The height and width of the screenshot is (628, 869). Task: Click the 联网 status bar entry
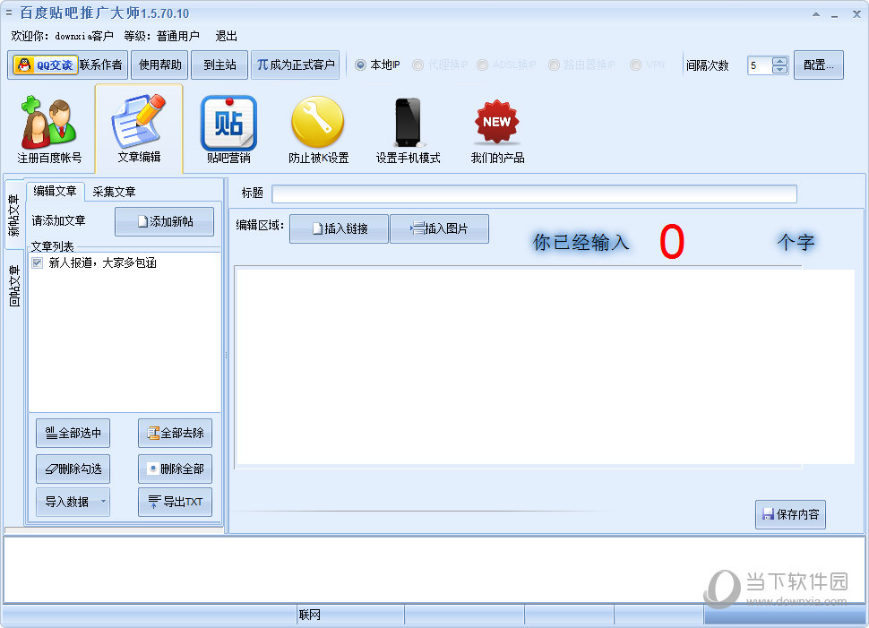point(310,615)
